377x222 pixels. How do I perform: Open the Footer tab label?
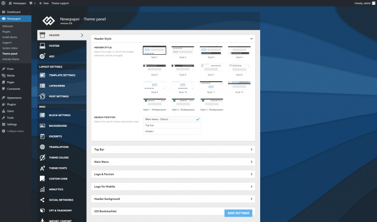pyautogui.click(x=54, y=46)
